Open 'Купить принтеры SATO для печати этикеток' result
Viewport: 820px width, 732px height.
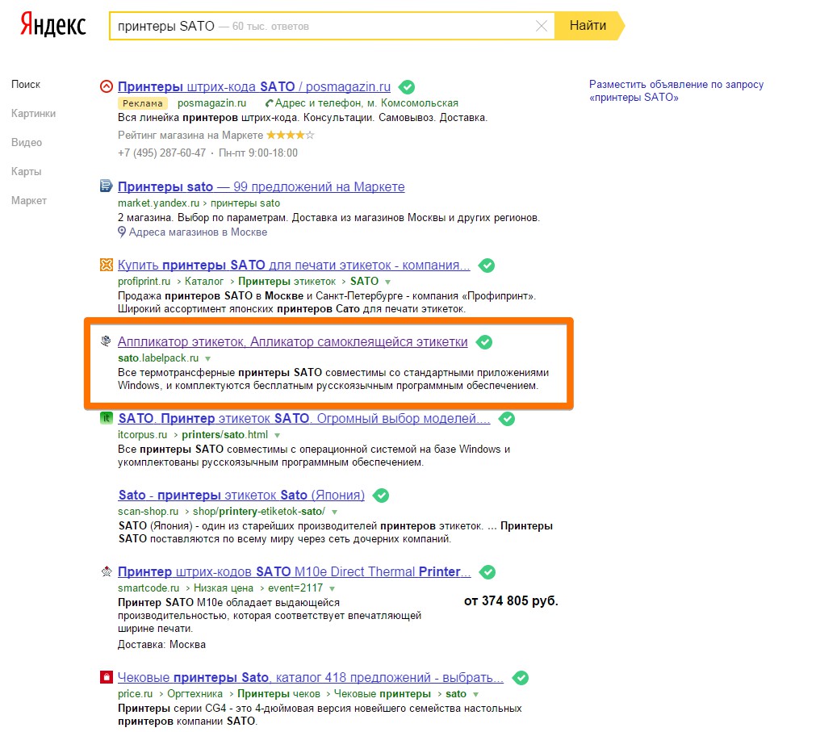pyautogui.click(x=294, y=265)
